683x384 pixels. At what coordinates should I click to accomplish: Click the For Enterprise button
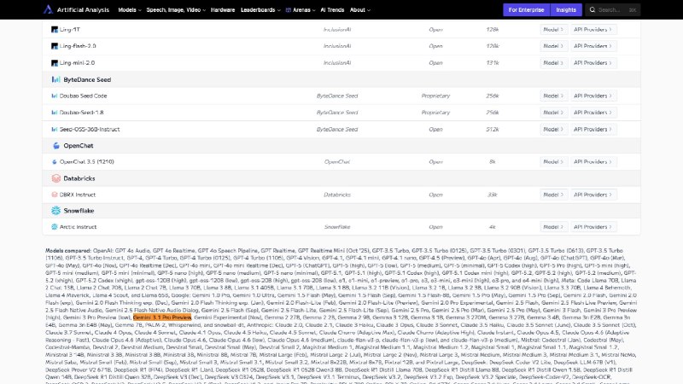click(x=526, y=10)
